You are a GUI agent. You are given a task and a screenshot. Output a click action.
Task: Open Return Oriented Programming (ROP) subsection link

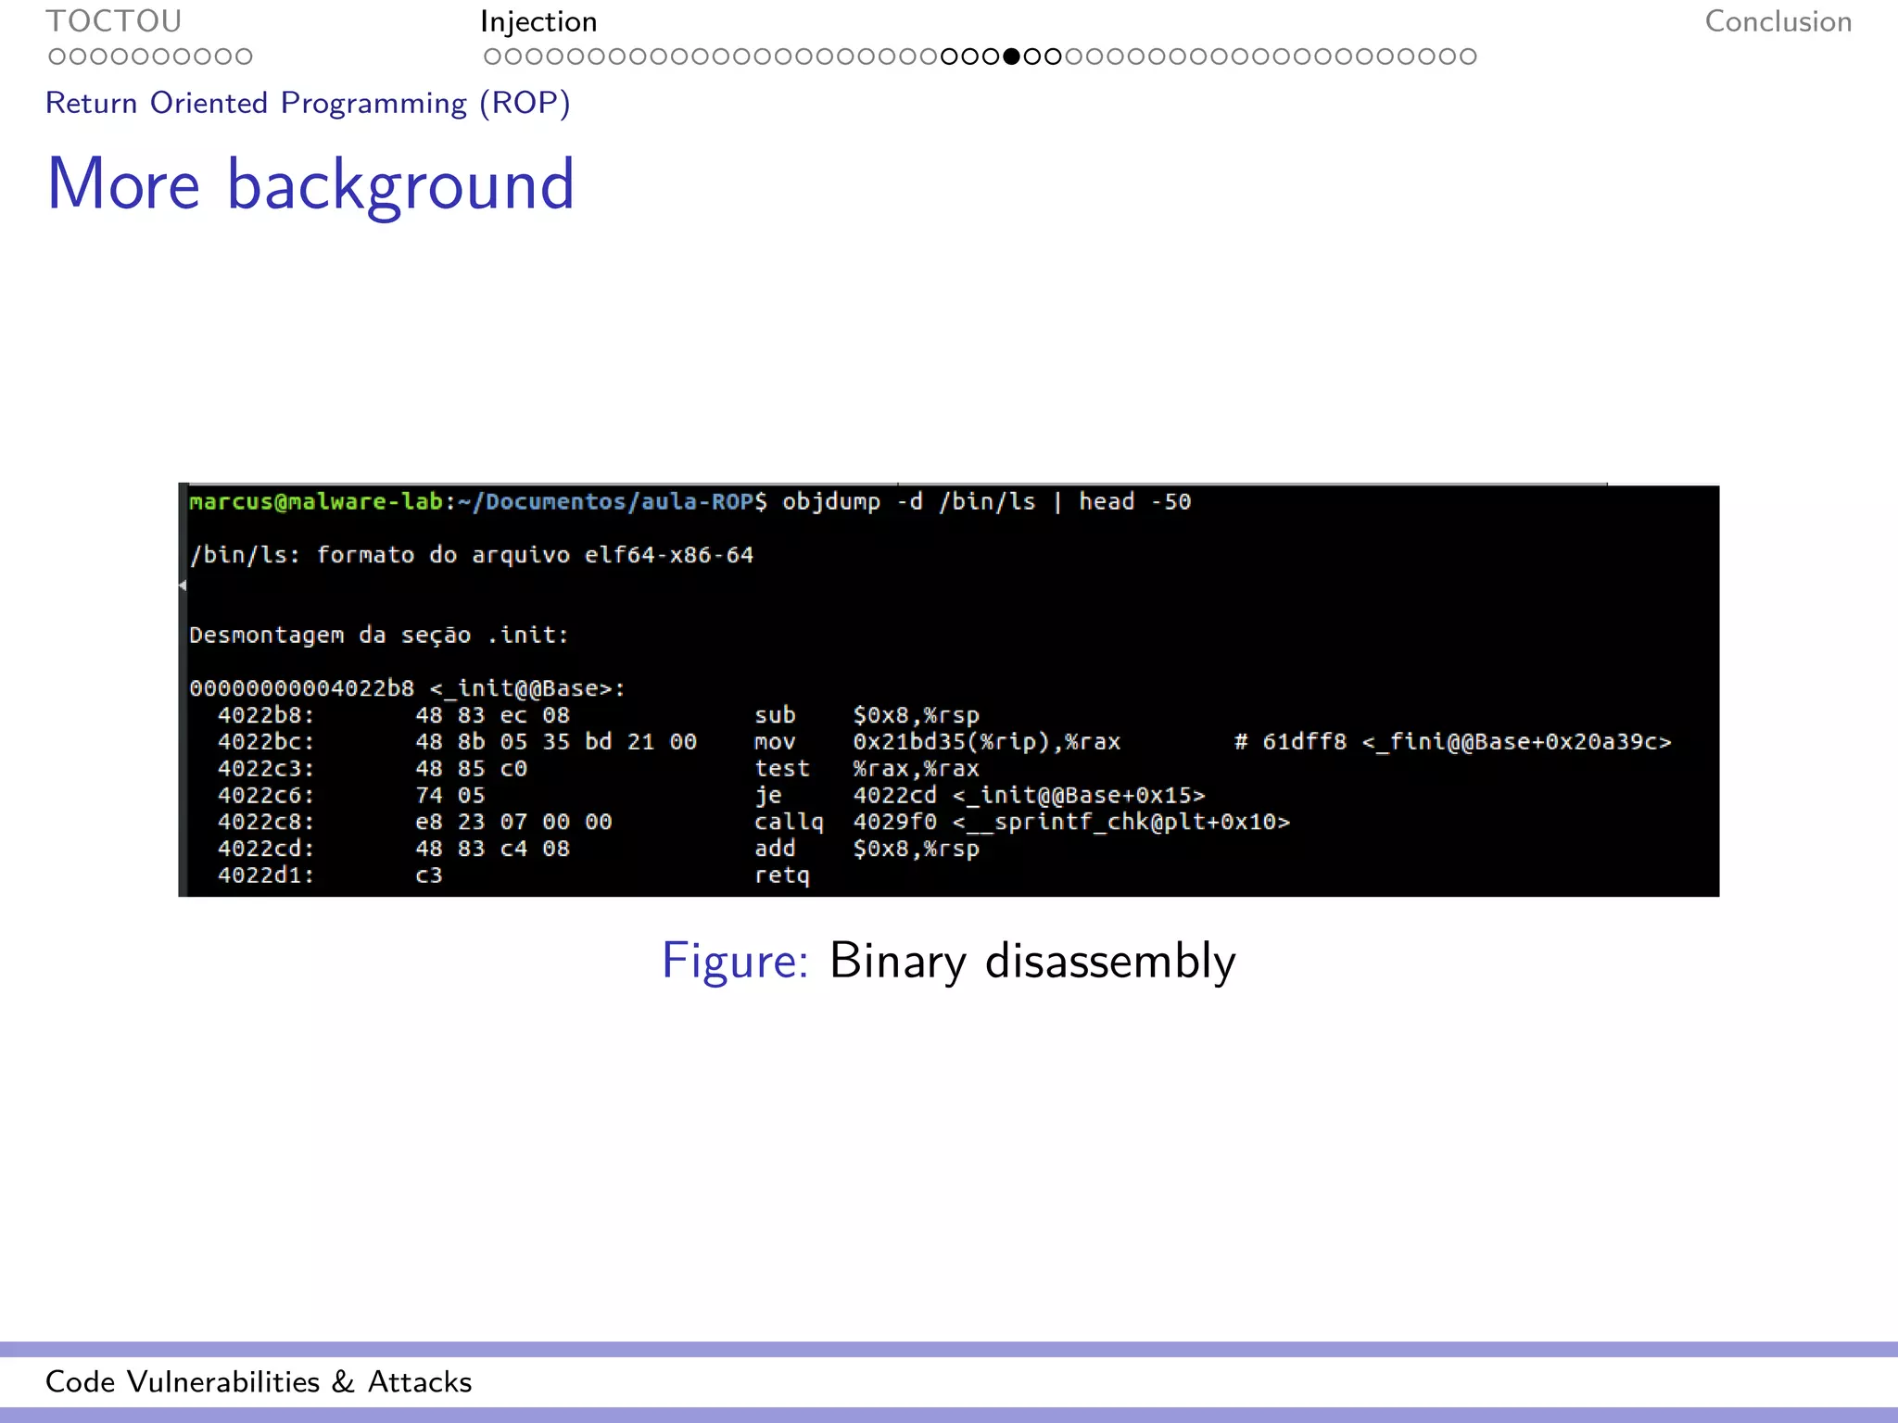click(308, 103)
